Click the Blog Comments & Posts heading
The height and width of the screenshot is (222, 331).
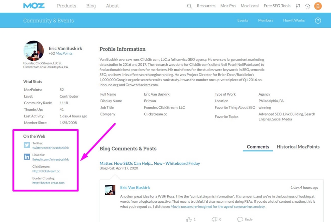[128, 149]
